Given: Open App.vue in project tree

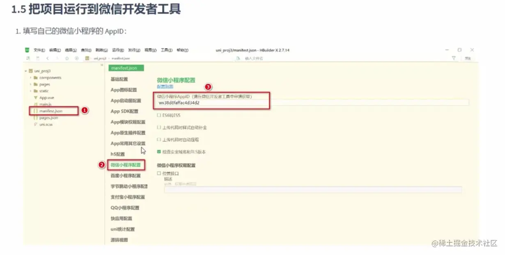Looking at the screenshot, I should point(46,97).
